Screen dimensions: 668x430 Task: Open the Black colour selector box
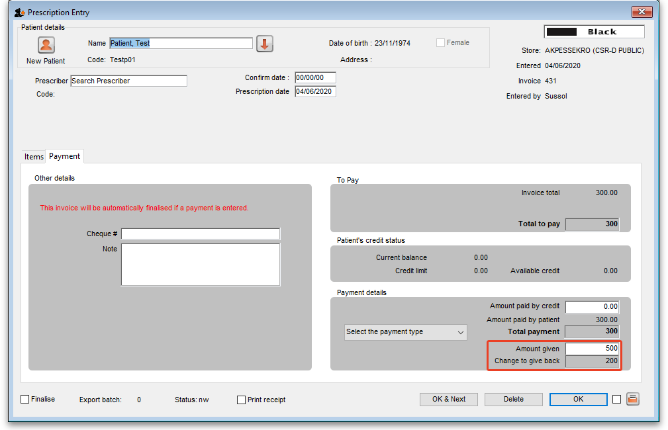point(594,32)
